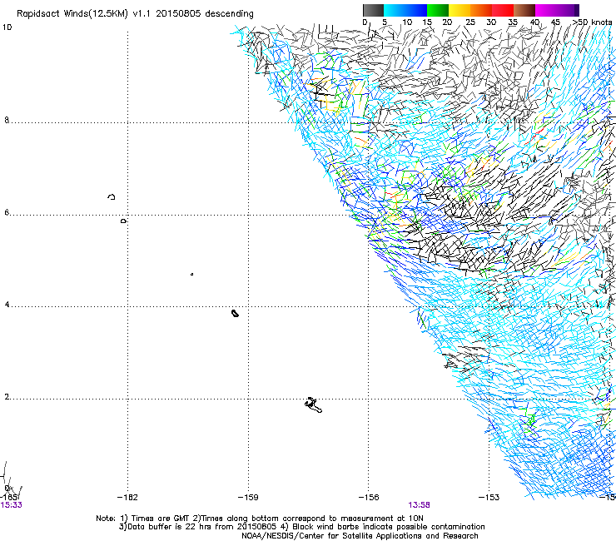
Task: Click the date text '20150805 descending'
Action: pyautogui.click(x=205, y=14)
